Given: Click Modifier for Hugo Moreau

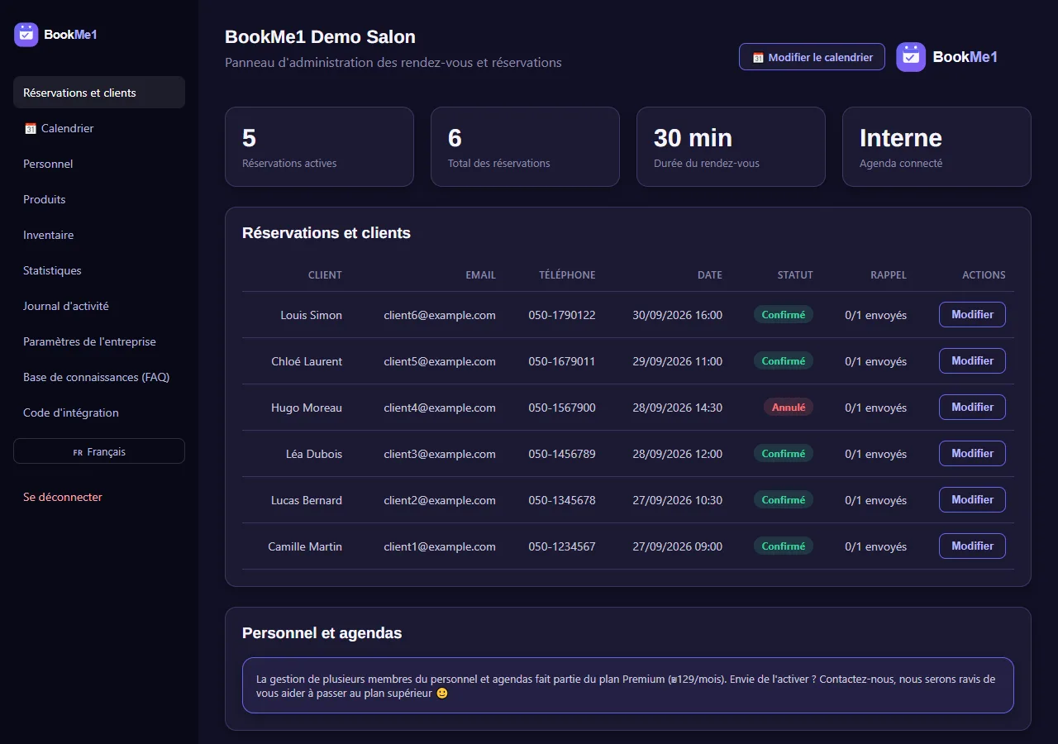Looking at the screenshot, I should pyautogui.click(x=972, y=408).
